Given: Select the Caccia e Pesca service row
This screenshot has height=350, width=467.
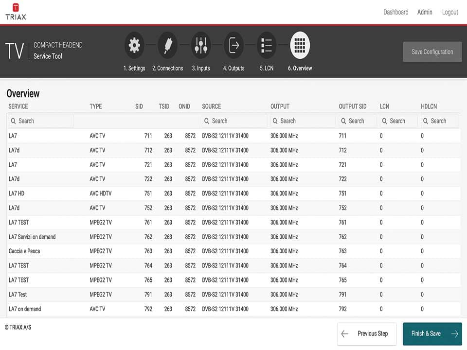Looking at the screenshot, I should click(x=24, y=251).
